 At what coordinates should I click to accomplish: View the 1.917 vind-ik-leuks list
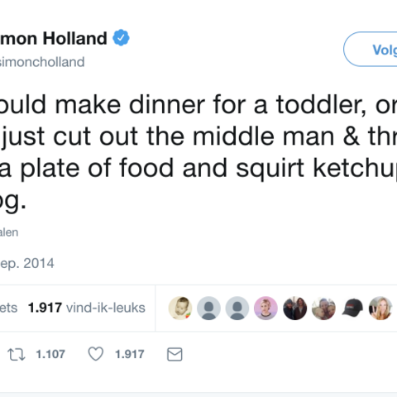(87, 308)
